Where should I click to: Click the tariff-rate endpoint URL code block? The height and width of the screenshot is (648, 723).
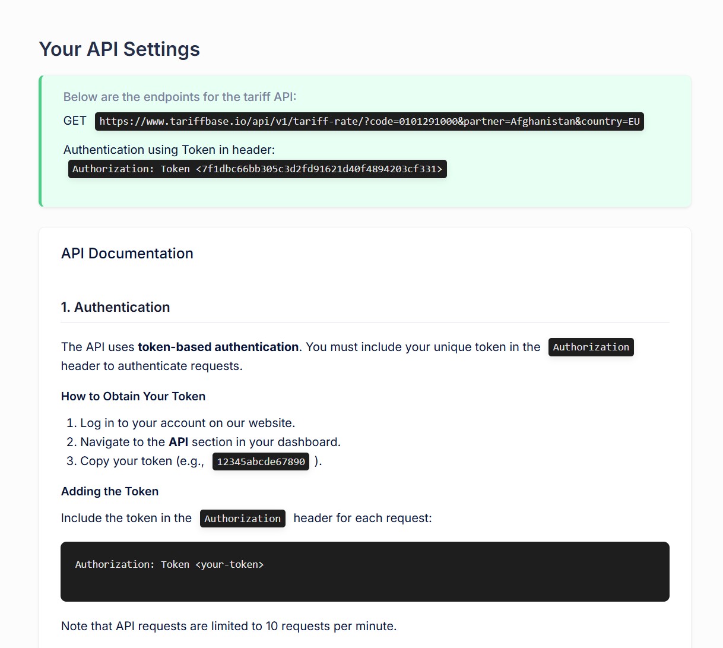click(x=369, y=121)
